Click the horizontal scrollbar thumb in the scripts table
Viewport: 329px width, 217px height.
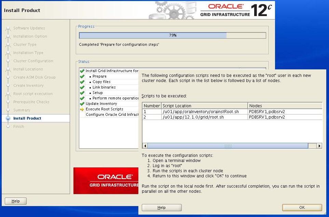tap(228, 146)
